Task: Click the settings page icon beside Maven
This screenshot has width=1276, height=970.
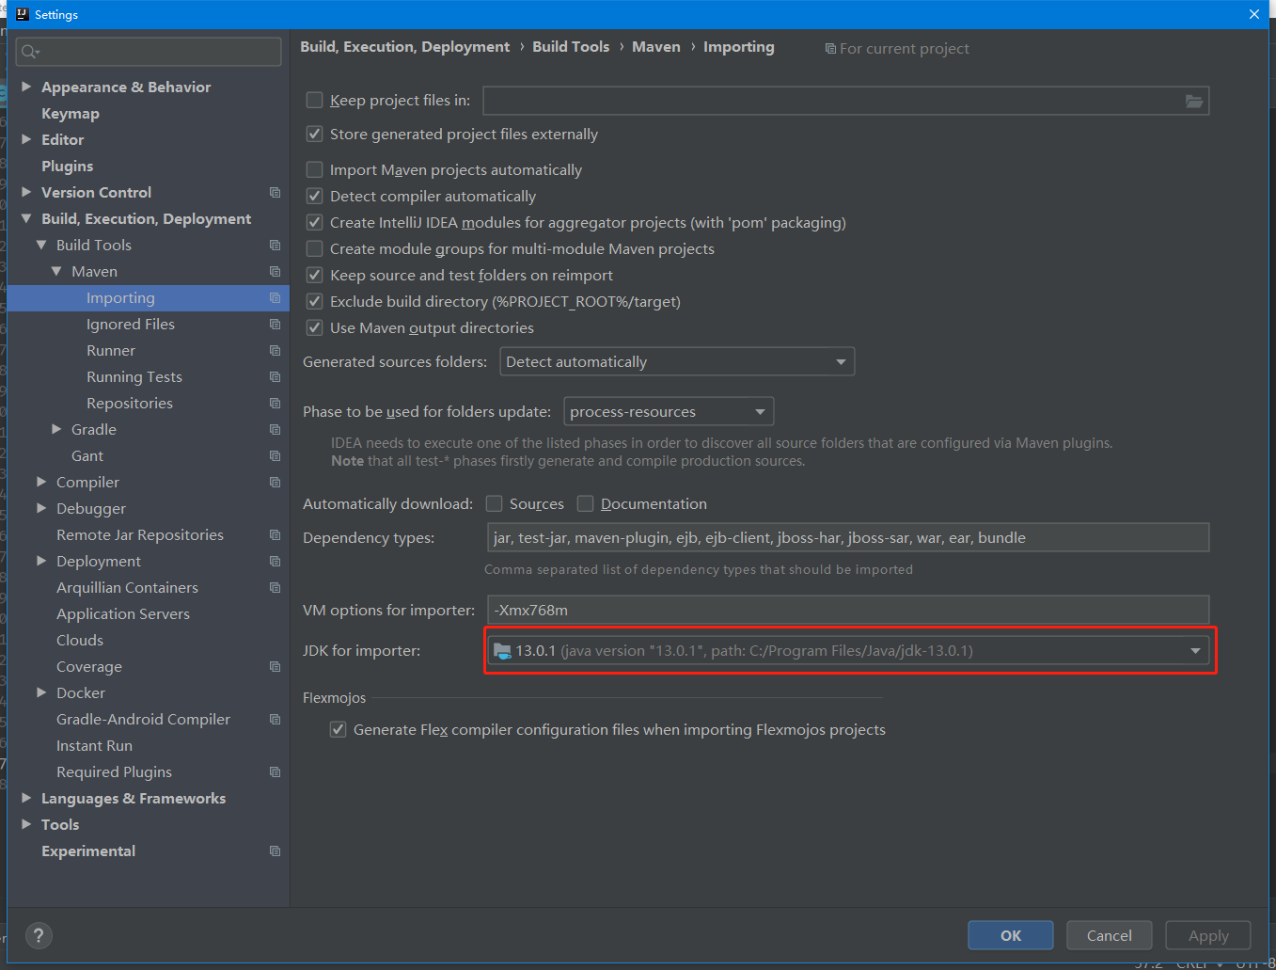Action: pos(274,271)
